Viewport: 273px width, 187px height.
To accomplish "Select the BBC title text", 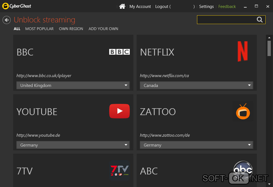I will pos(25,52).
